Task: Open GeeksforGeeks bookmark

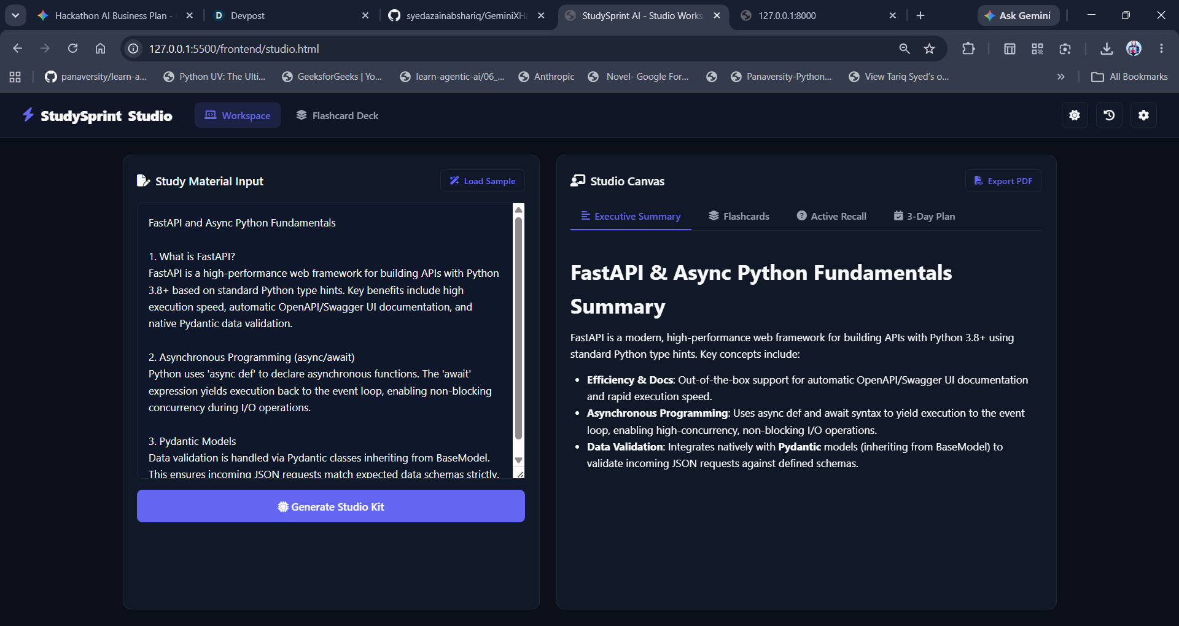Action: (x=332, y=77)
